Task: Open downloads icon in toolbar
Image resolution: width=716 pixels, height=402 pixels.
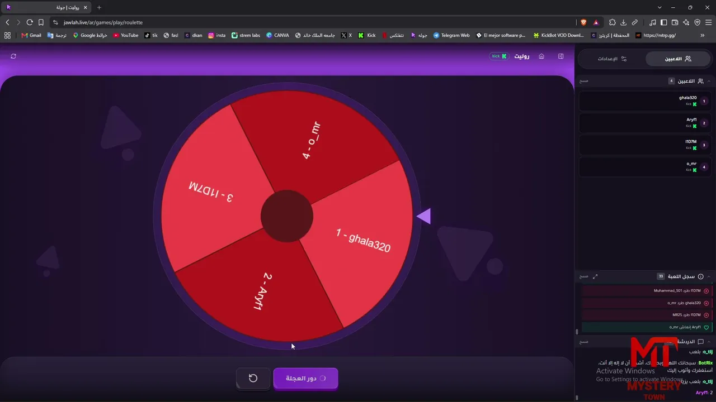Action: pos(623,22)
